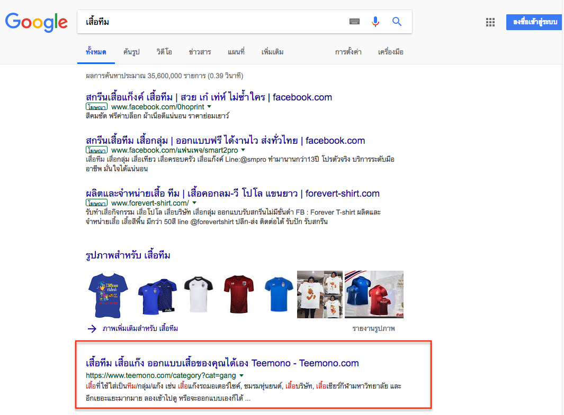
Task: Click the arrow icon for more images
Action: [92, 328]
